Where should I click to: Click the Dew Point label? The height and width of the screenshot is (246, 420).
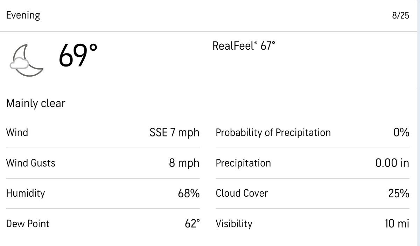pyautogui.click(x=28, y=224)
